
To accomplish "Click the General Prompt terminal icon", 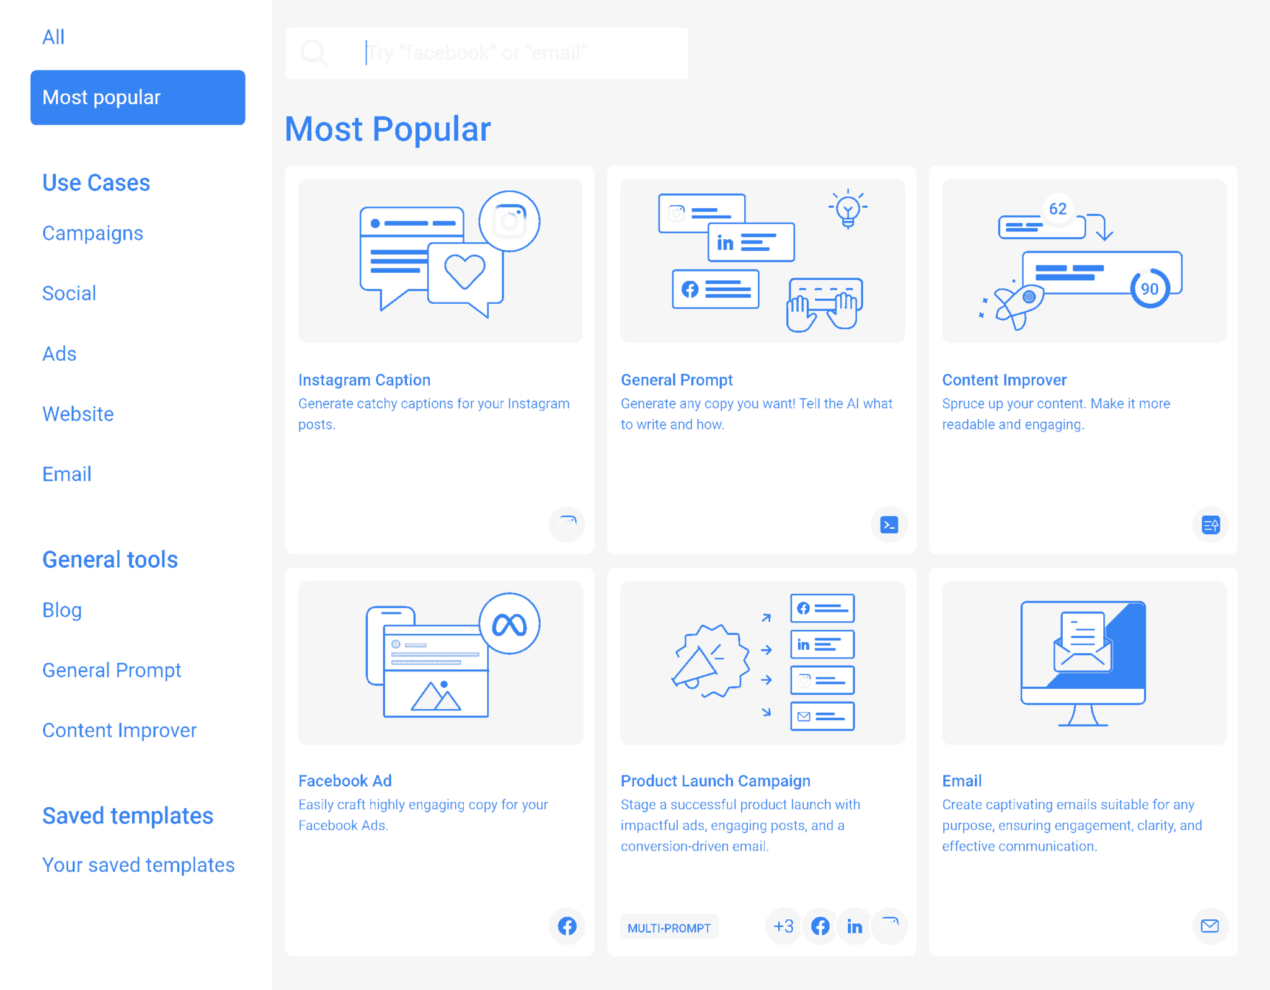I will [x=889, y=524].
